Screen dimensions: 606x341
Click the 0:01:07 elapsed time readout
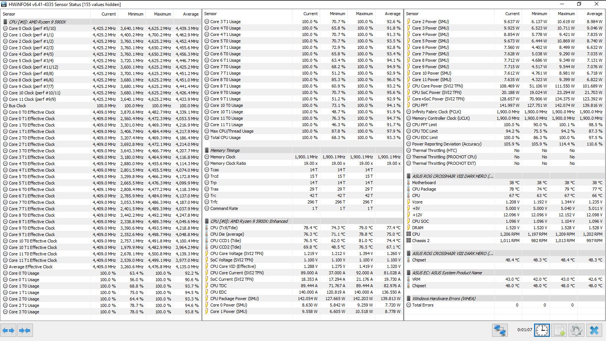coord(525,330)
